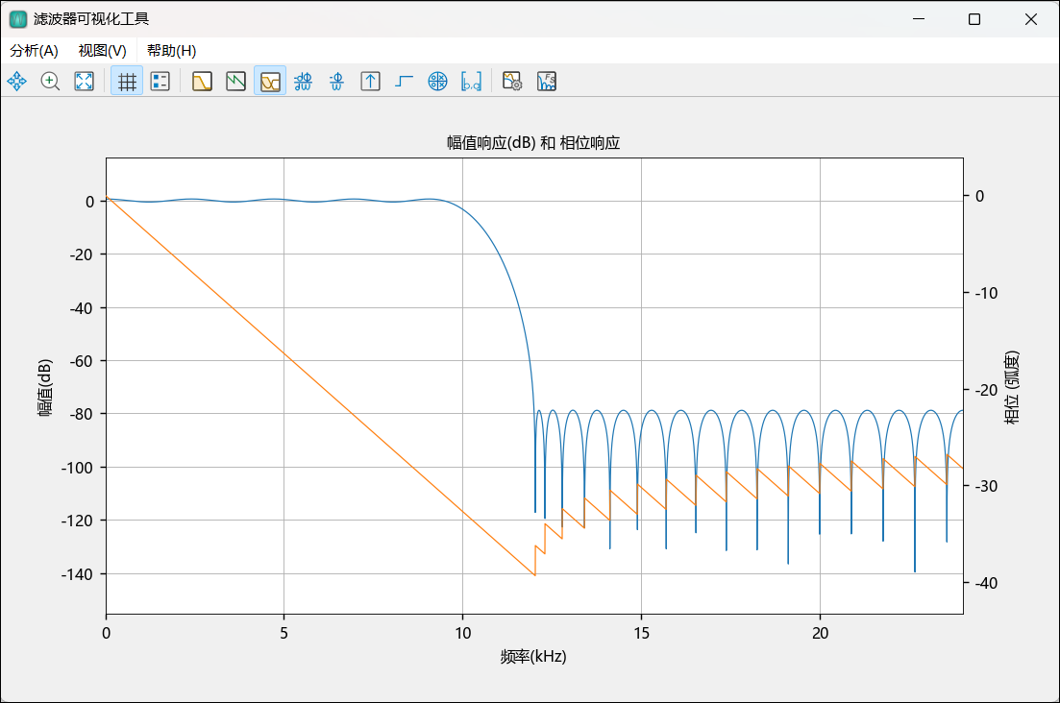Activate the zoom in magnifier tool
This screenshot has width=1060, height=703.
(x=50, y=82)
